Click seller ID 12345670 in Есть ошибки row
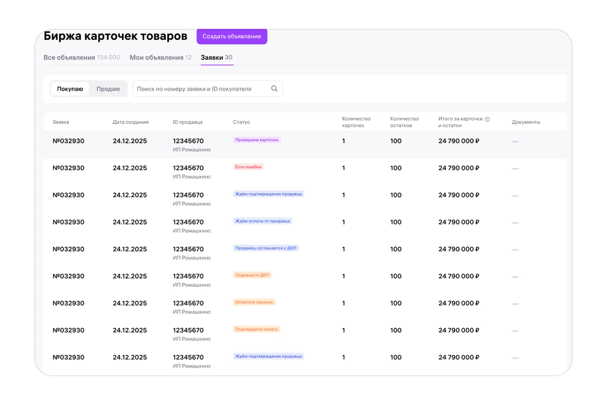 [x=188, y=168]
